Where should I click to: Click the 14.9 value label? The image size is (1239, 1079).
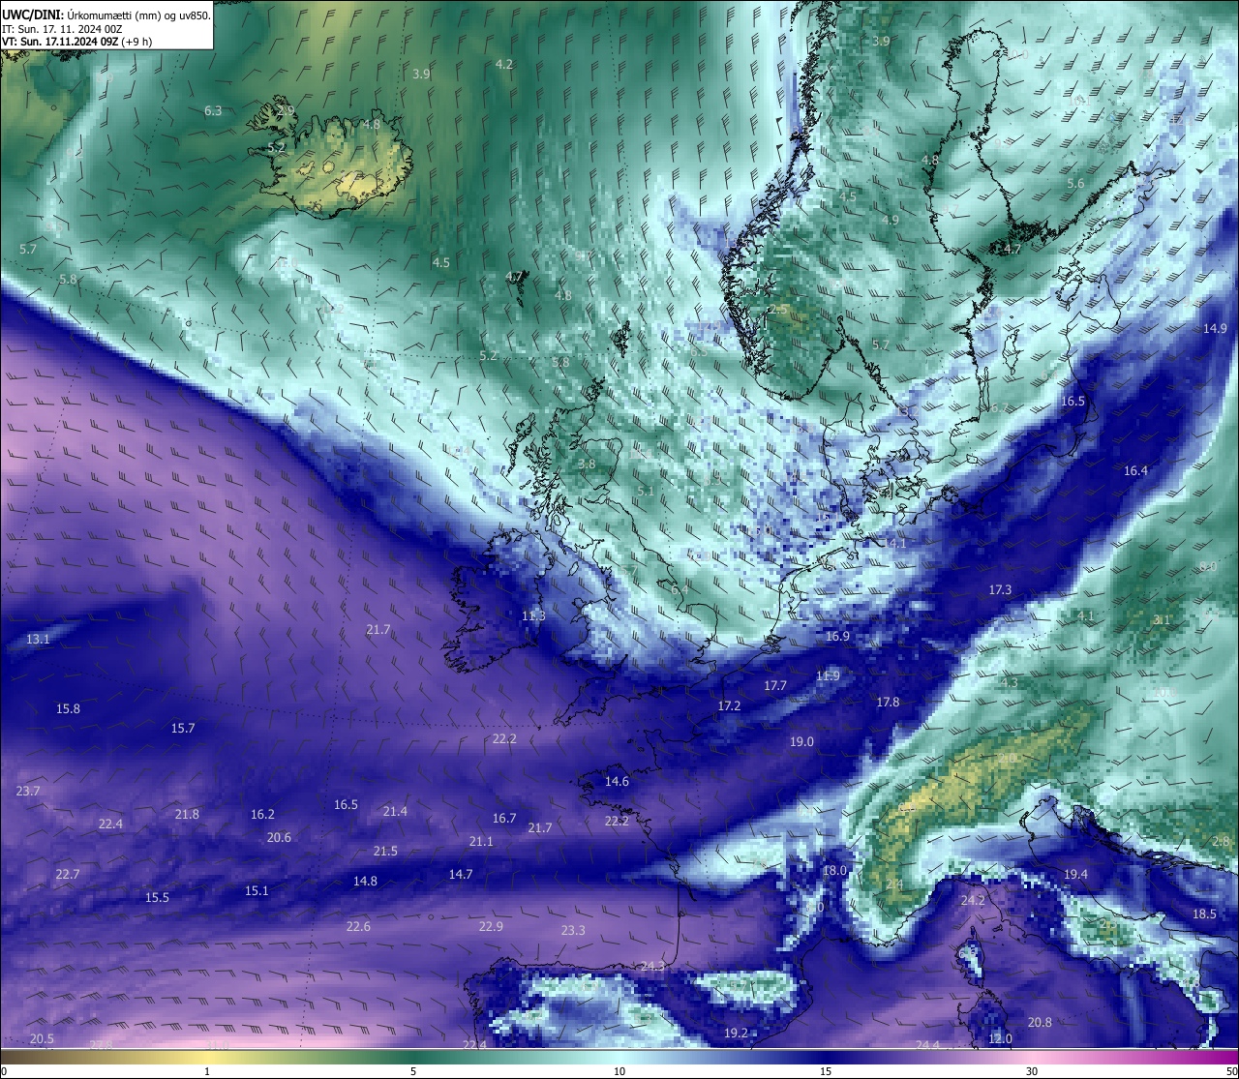1215,329
